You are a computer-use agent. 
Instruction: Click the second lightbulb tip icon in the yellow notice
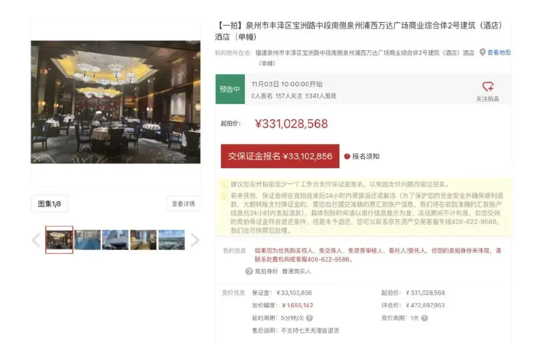click(224, 196)
